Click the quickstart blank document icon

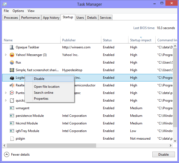click(x=12, y=101)
